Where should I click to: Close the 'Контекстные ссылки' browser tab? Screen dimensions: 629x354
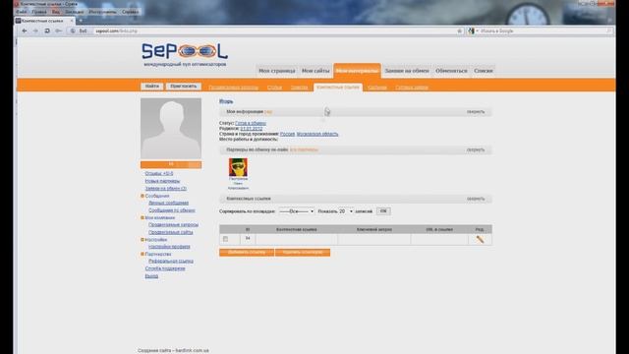point(72,21)
